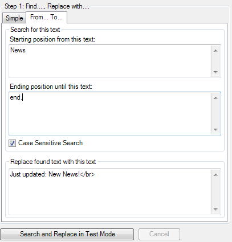232x242 pixels.
Task: Click the Replace text scrollbar track
Action: click(215, 192)
